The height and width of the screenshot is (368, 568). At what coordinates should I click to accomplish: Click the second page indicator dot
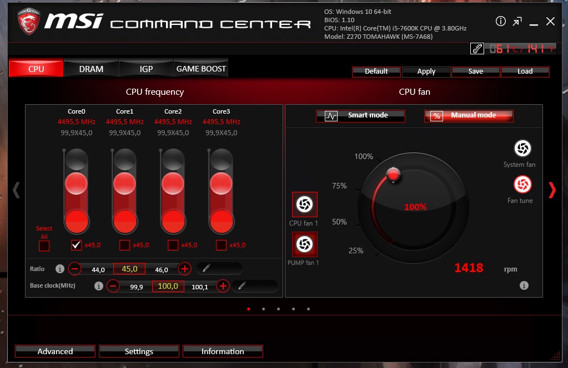263,309
